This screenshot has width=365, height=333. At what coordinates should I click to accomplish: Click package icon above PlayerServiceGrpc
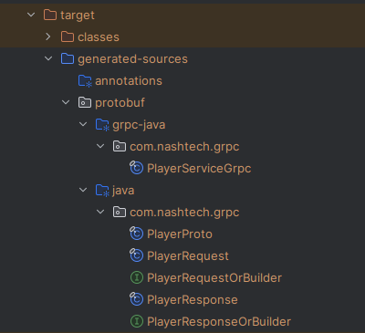coord(120,146)
